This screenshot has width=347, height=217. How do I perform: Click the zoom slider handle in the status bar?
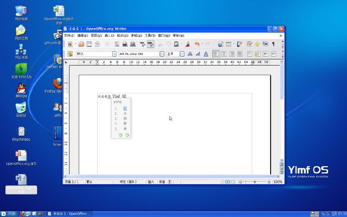pyautogui.click(x=255, y=182)
